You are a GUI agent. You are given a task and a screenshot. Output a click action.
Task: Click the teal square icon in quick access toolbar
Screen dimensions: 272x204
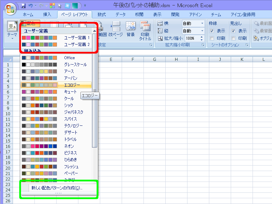[75, 6]
